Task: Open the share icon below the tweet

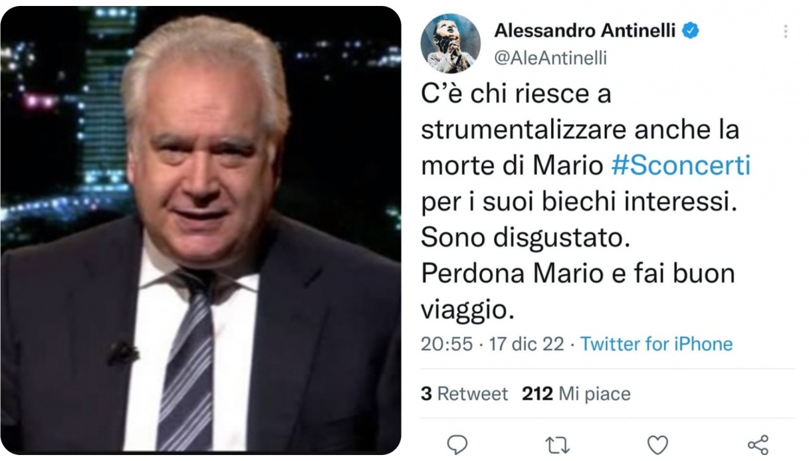Action: coord(758,445)
